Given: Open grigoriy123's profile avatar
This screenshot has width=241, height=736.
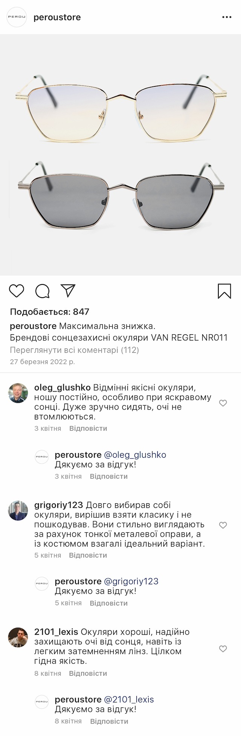Looking at the screenshot, I should pos(18,510).
